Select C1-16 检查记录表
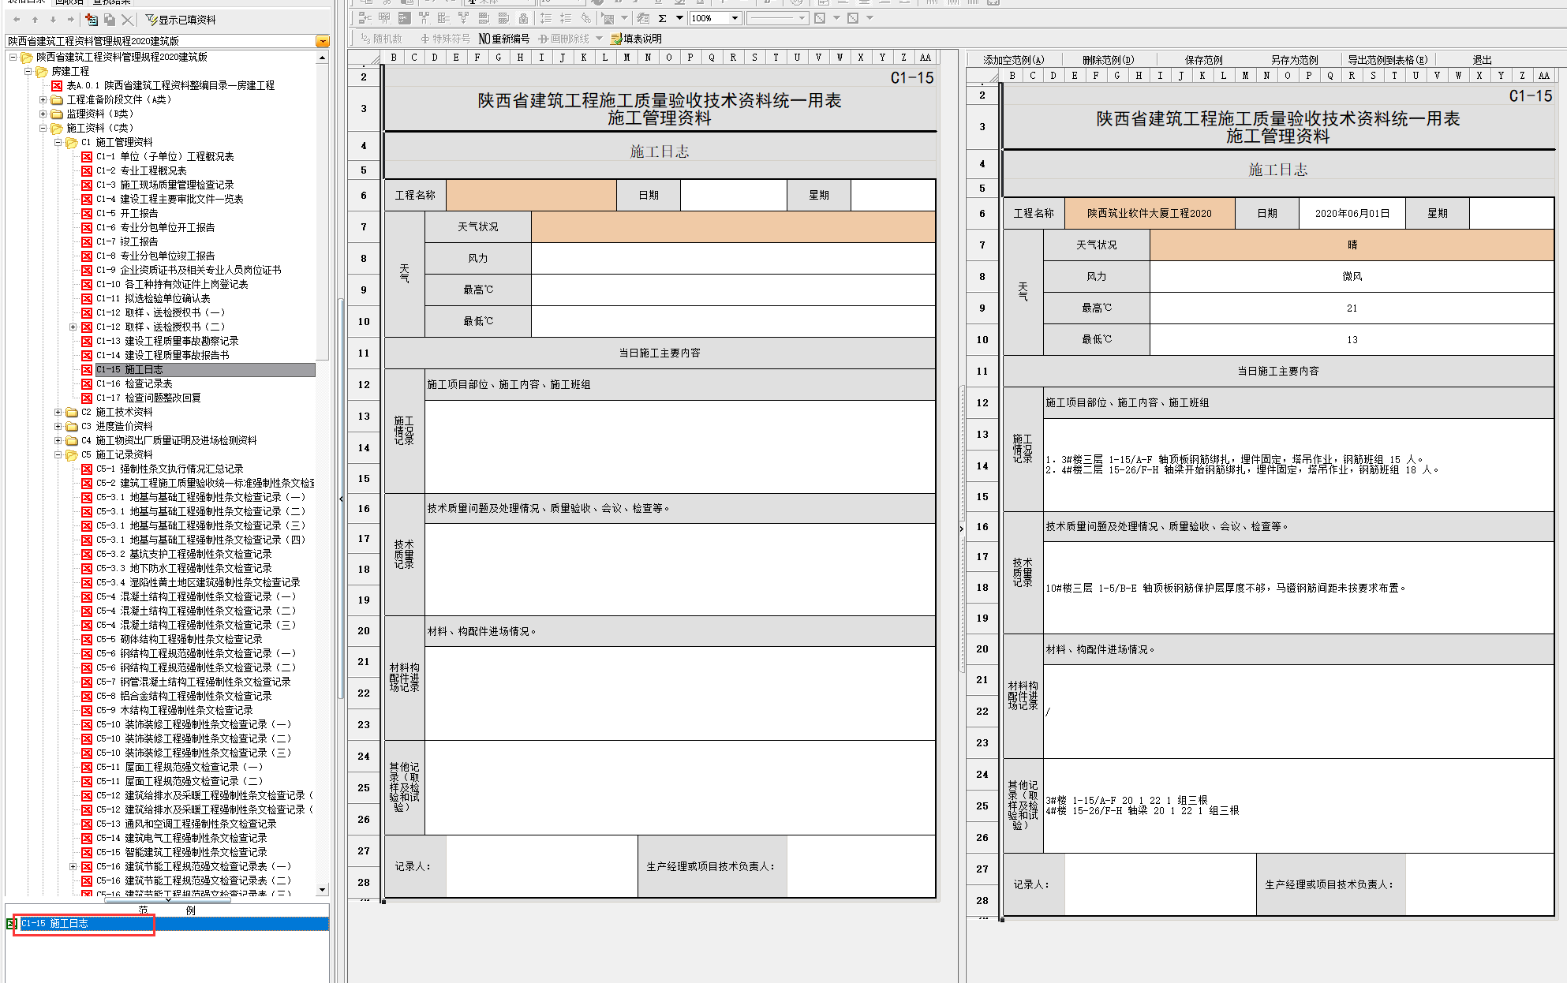 (x=134, y=383)
